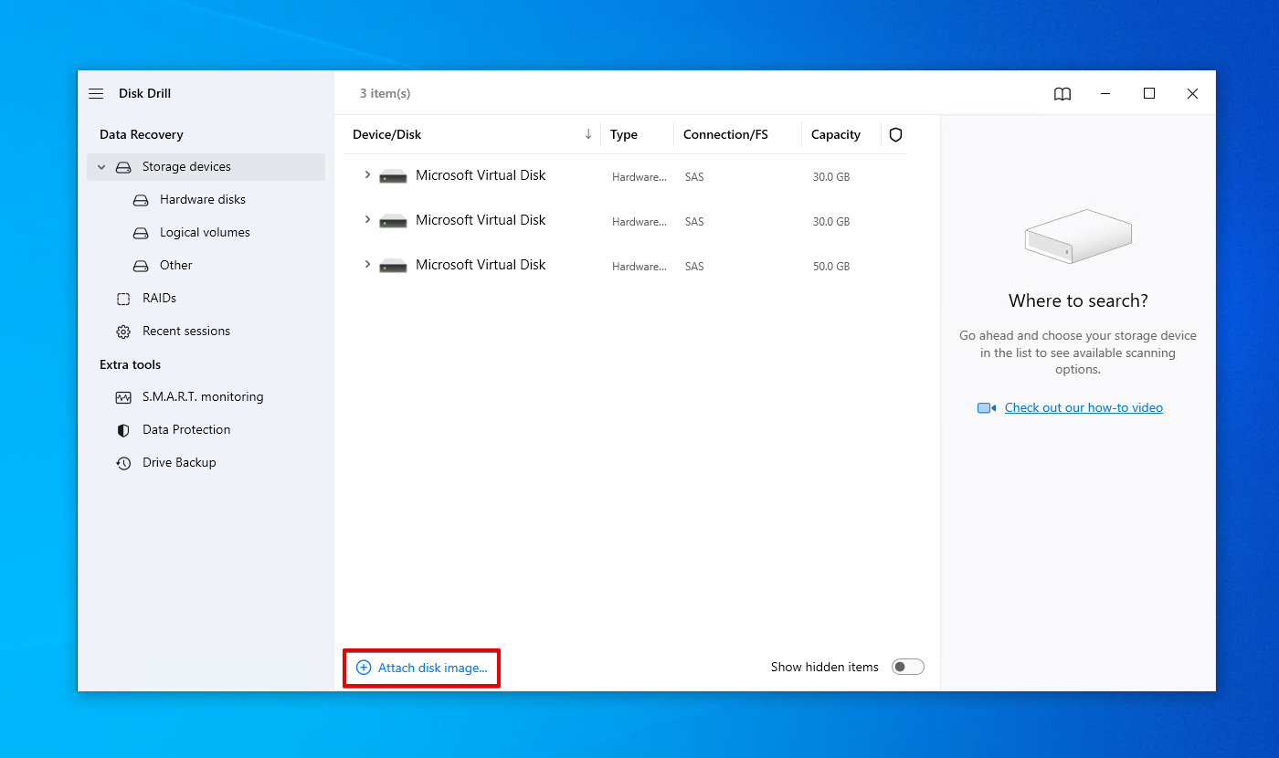Click the video camera icon beside how-to link
The image size is (1279, 758).
tap(987, 408)
